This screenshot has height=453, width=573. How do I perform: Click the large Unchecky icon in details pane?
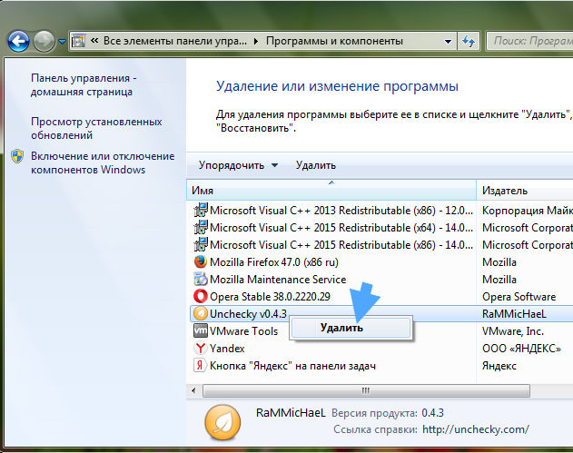[x=222, y=423]
